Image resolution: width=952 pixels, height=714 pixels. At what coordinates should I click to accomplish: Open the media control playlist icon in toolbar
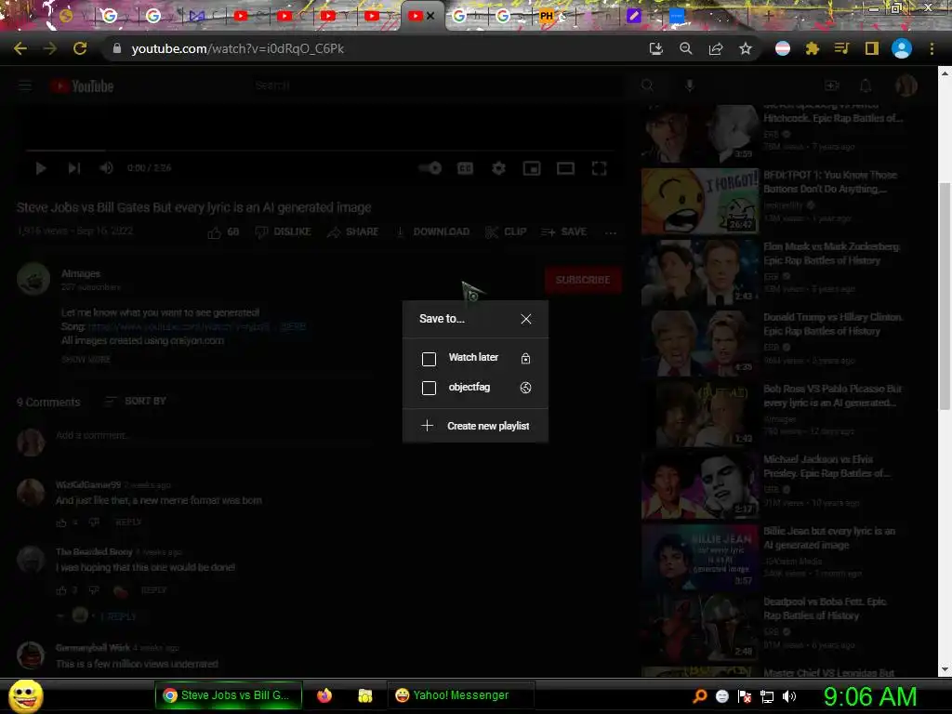click(841, 48)
